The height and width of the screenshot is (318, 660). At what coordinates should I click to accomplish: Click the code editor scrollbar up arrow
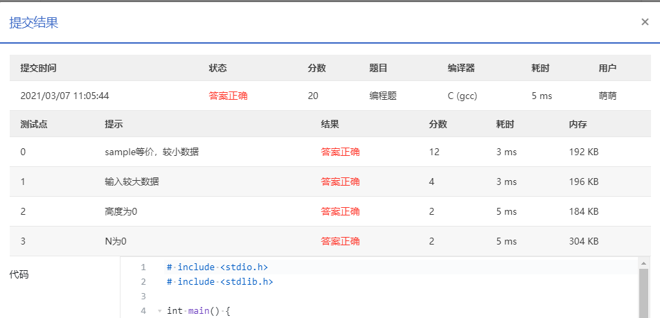(643, 264)
